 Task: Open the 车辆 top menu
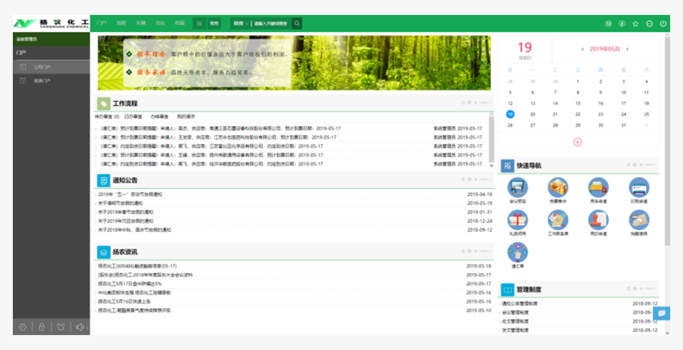[x=141, y=23]
